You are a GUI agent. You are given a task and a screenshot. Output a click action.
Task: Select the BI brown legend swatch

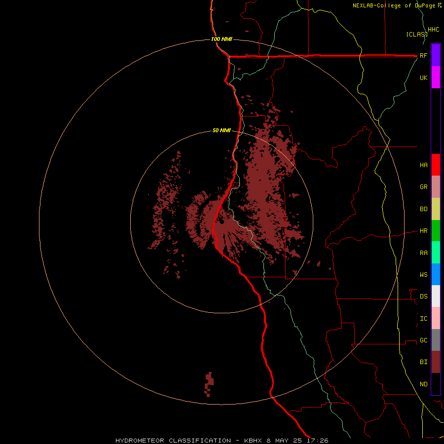(436, 362)
